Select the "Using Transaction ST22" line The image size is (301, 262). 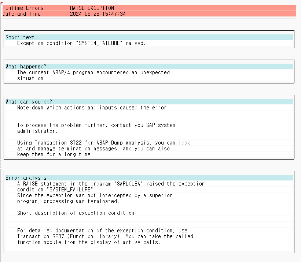104,143
